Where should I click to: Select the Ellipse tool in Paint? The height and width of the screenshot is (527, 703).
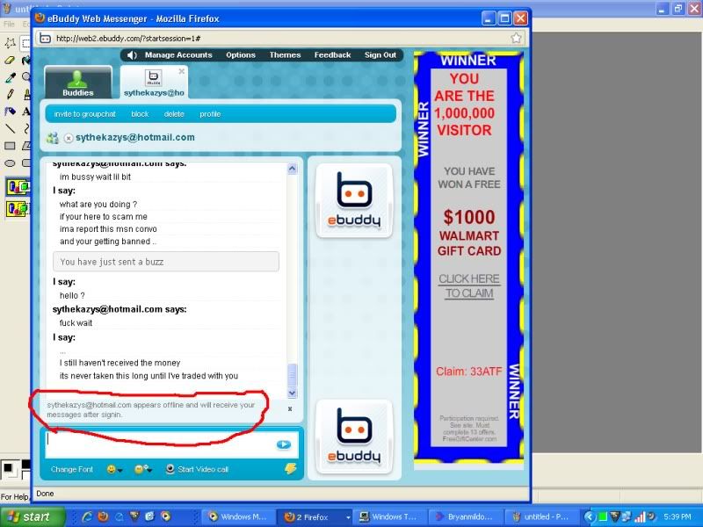click(10, 162)
